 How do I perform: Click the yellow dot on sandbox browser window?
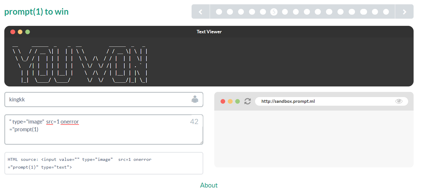[x=230, y=101]
